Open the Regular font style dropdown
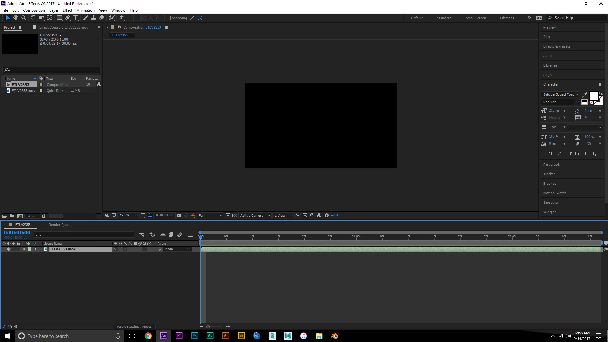The image size is (608, 342). click(561, 102)
